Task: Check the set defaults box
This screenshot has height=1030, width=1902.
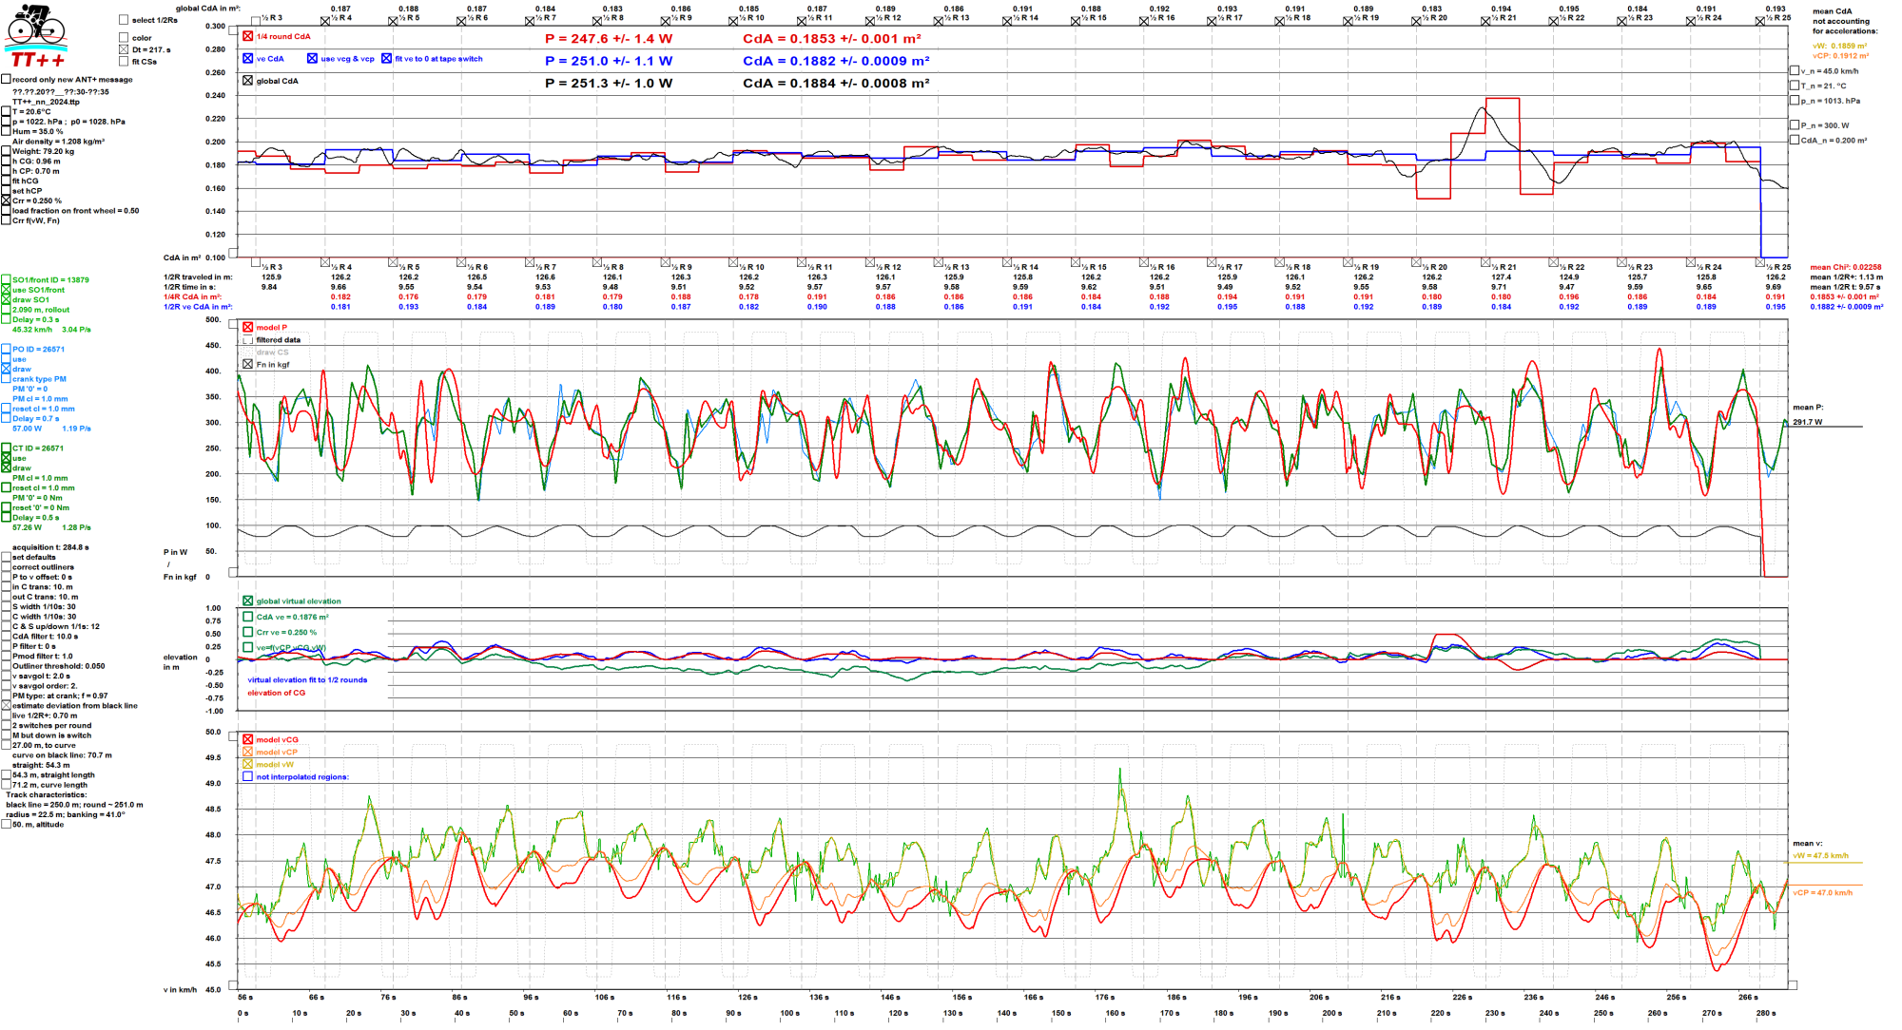Action: tap(6, 558)
